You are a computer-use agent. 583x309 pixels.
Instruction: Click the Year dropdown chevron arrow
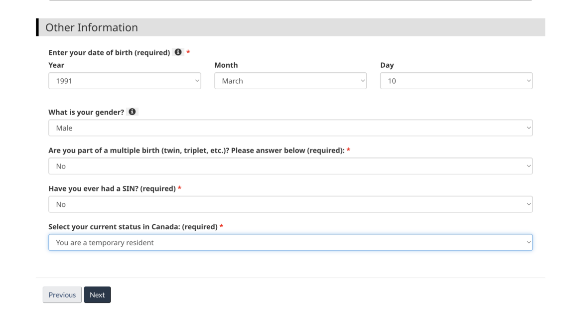pos(196,80)
